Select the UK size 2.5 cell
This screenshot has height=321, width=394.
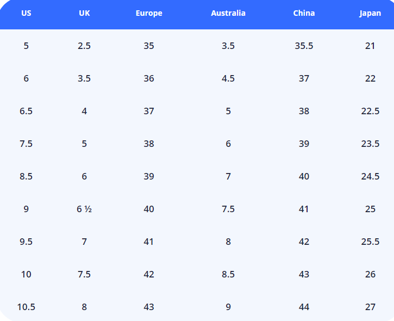(x=84, y=46)
